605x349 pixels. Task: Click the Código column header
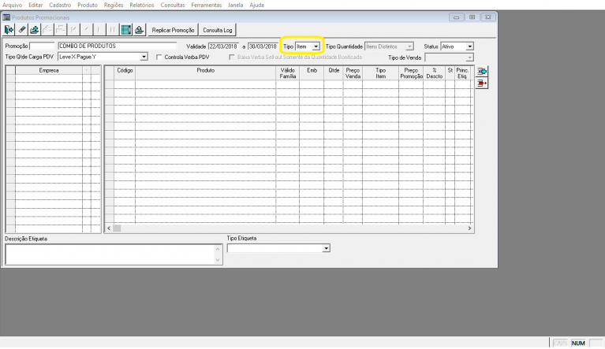pyautogui.click(x=125, y=73)
